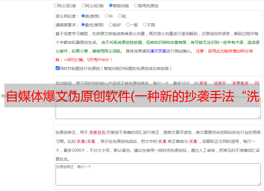Click the 燕窝 example tag

coord(203,83)
